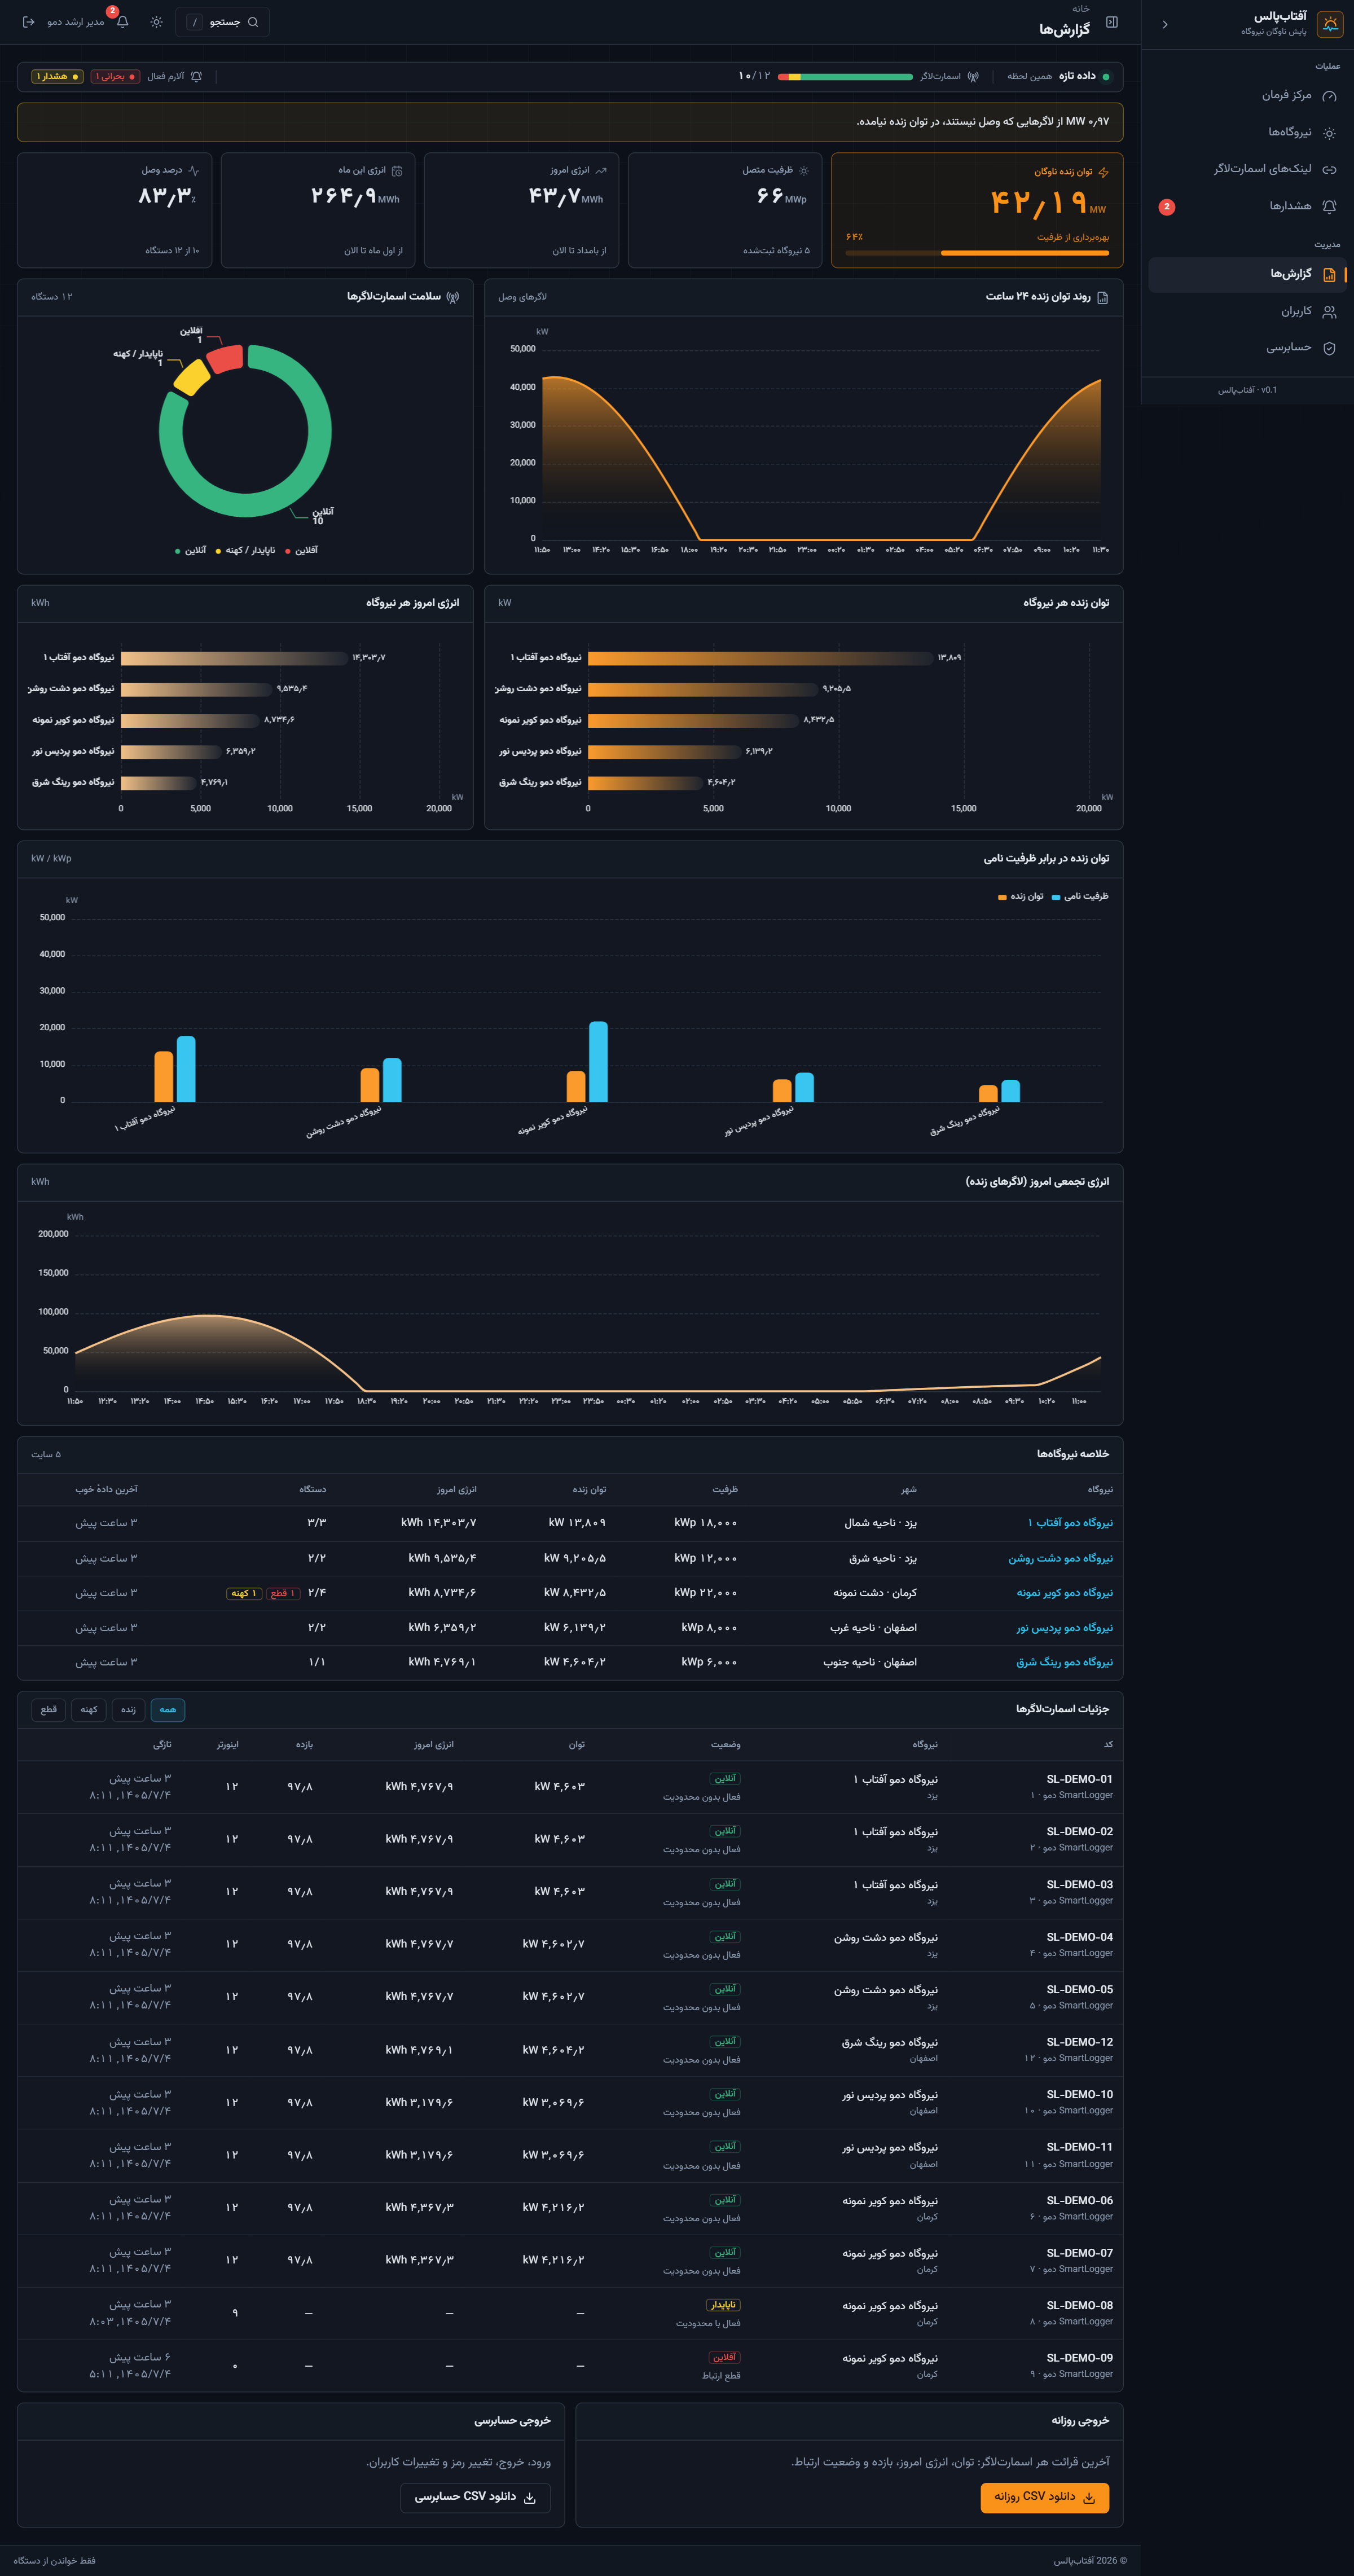Click the fleet utilization progress bar showing ۶۴٪
Screen dimensions: 1354x2576
[x=977, y=253]
